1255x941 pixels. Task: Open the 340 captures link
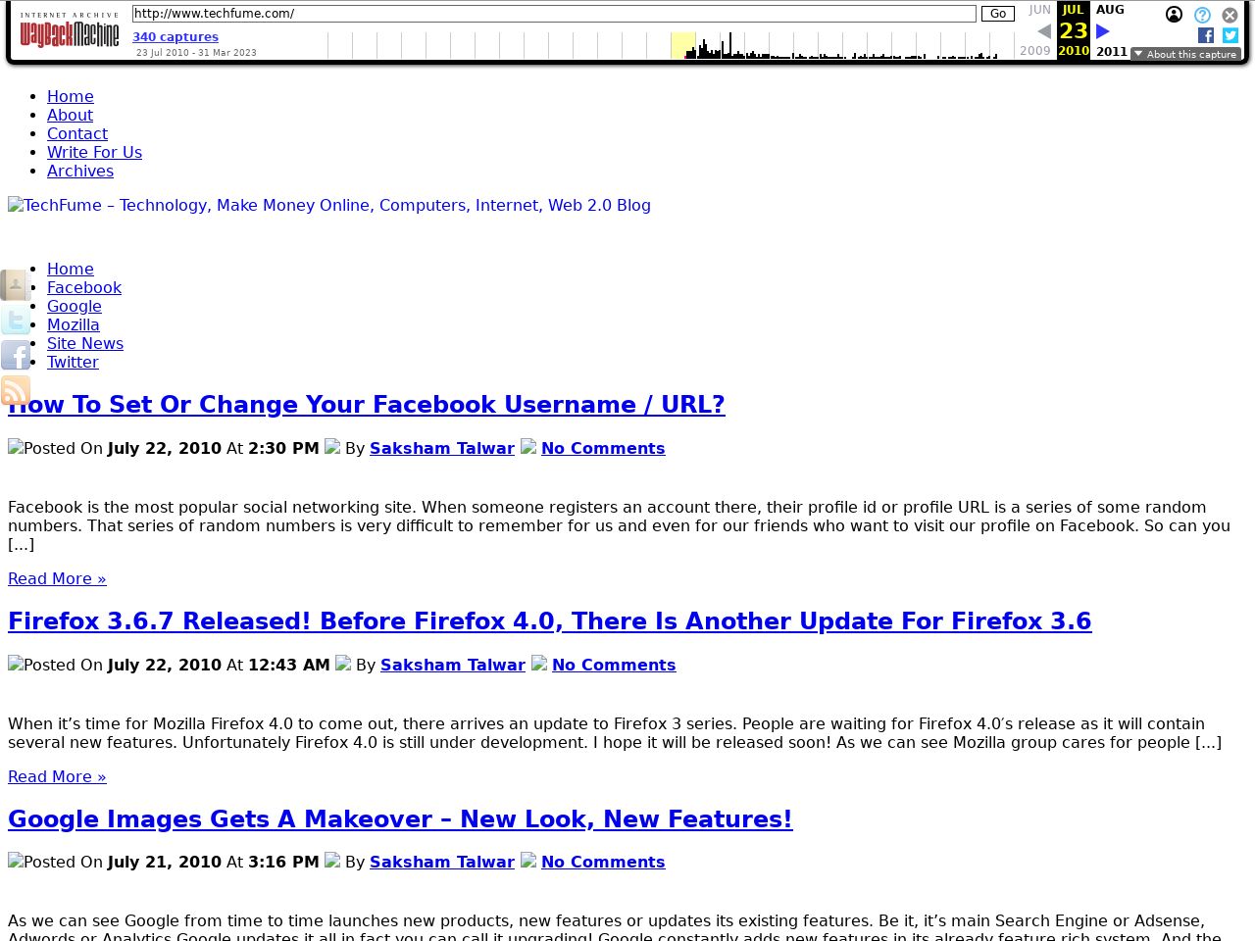tap(176, 37)
